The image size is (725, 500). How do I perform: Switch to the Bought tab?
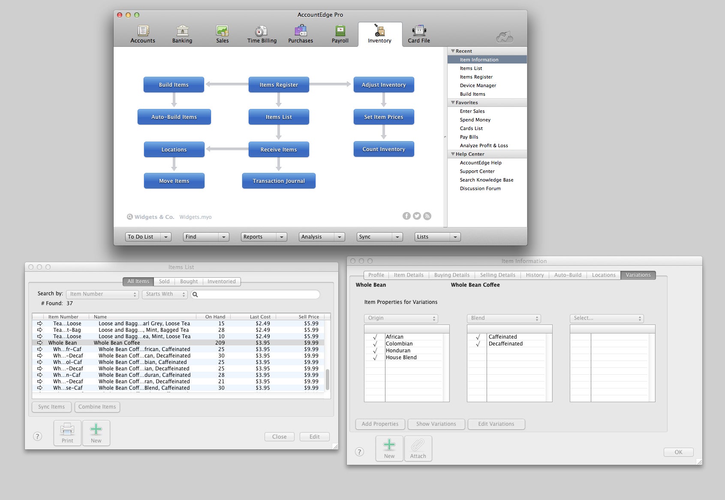point(189,282)
